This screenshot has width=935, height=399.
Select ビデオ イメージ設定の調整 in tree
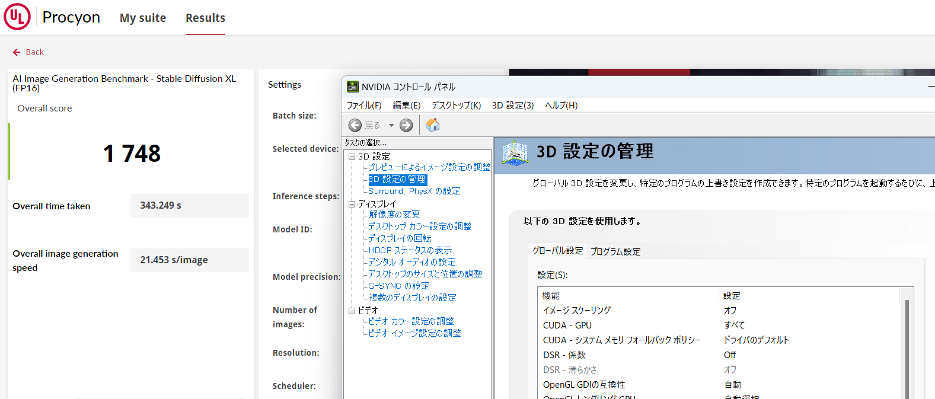click(414, 333)
